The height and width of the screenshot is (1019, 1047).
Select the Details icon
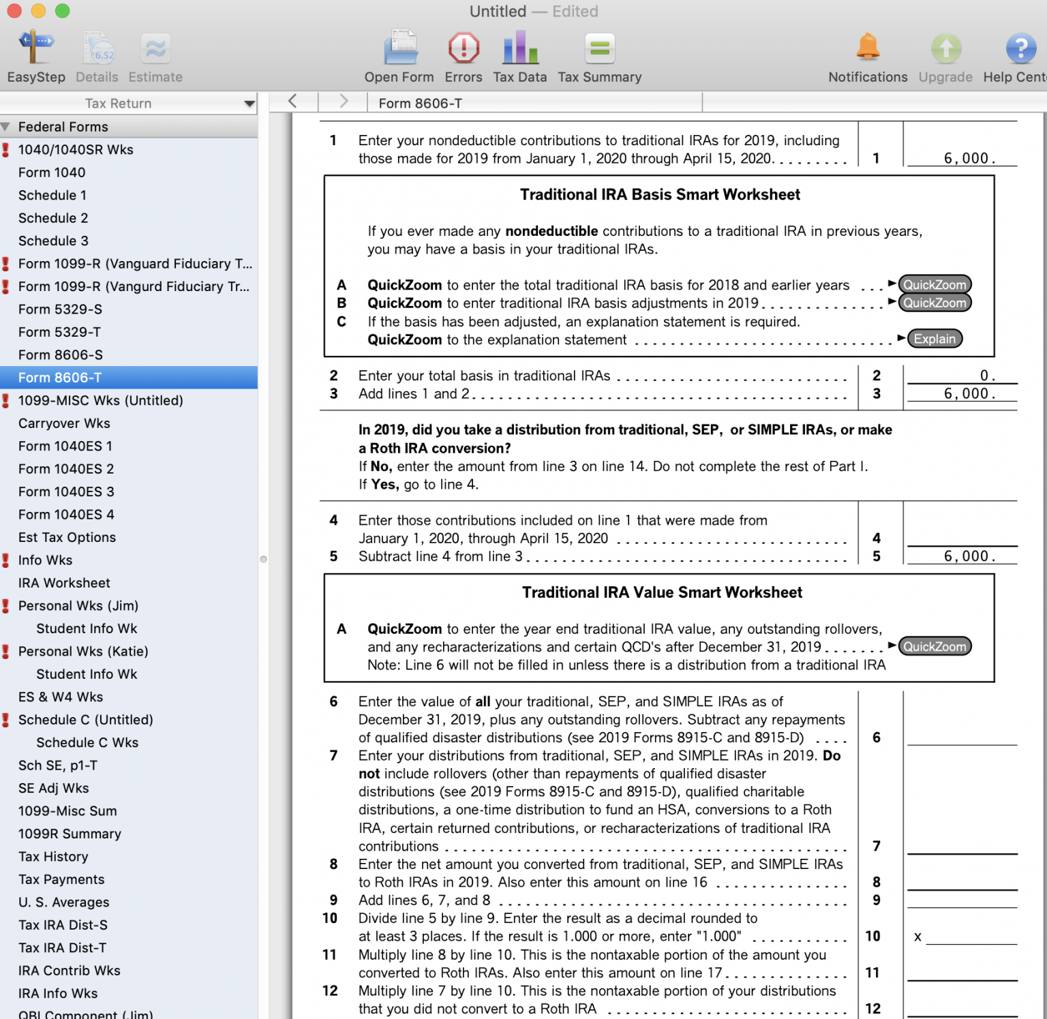97,55
